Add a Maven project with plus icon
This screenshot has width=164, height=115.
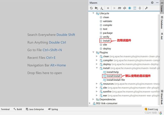tap(108, 8)
